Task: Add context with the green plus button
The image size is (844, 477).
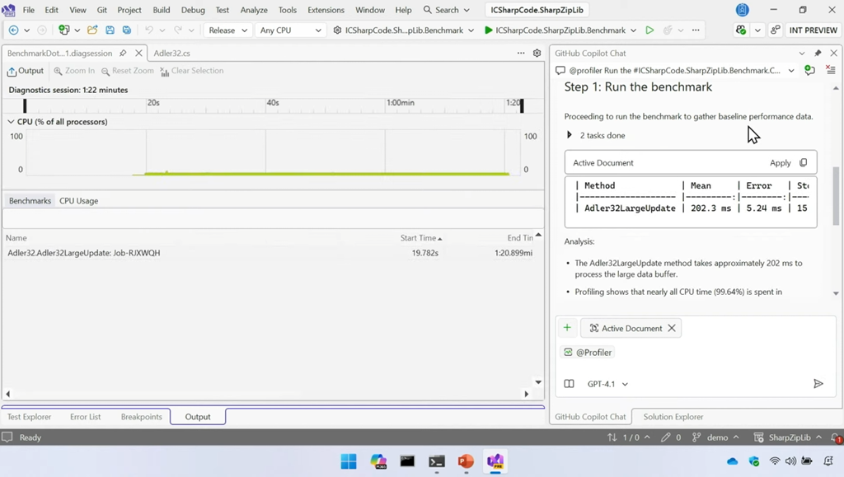Action: [x=567, y=328]
